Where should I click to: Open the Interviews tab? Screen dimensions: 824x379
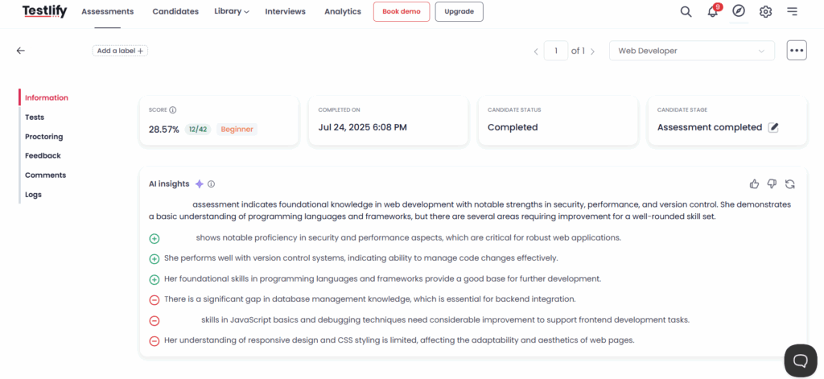point(286,11)
